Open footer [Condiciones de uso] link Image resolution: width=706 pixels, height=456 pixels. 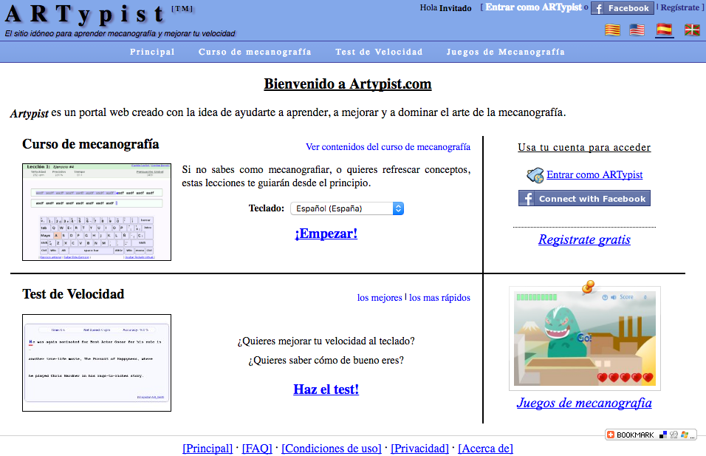[x=332, y=449]
